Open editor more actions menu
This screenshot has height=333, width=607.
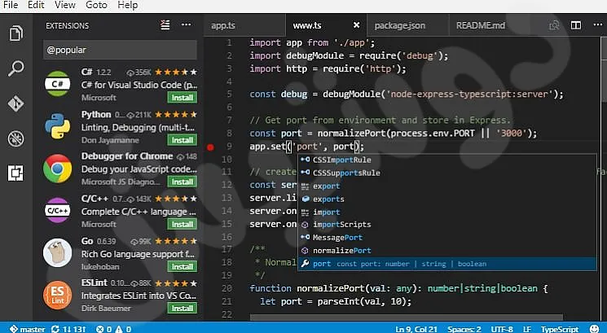[598, 24]
